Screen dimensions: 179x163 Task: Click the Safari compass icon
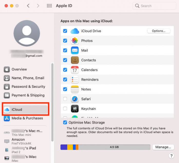click(x=75, y=99)
